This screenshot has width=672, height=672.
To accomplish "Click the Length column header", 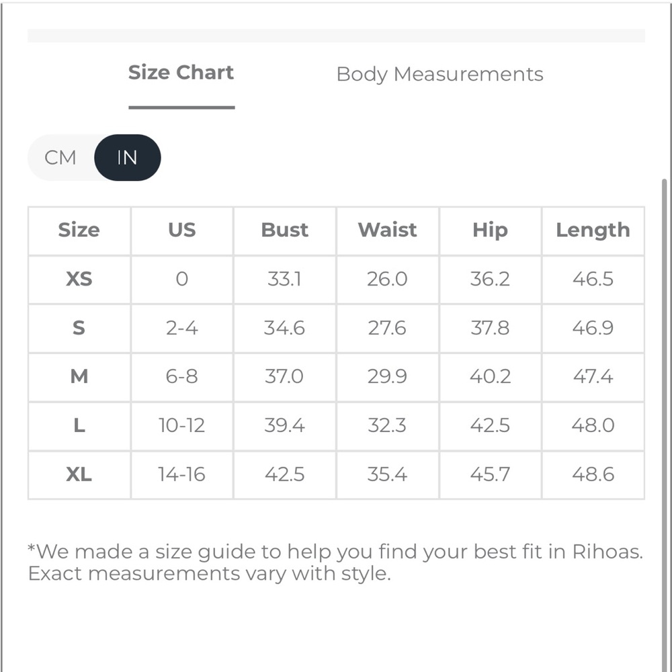I will click(x=593, y=230).
